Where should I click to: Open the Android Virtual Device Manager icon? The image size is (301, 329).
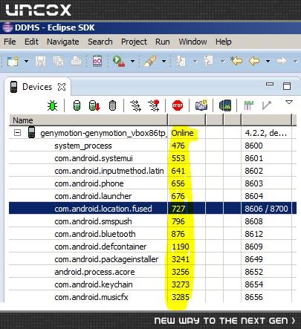pos(97,61)
